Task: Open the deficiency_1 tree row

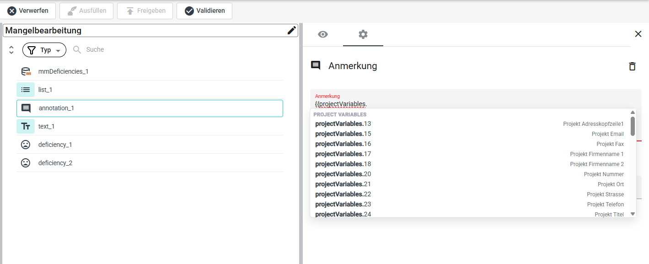Action: (x=150, y=145)
